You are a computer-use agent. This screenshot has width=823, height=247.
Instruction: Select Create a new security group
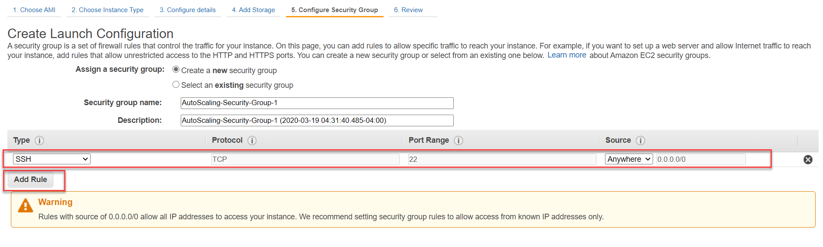(176, 69)
